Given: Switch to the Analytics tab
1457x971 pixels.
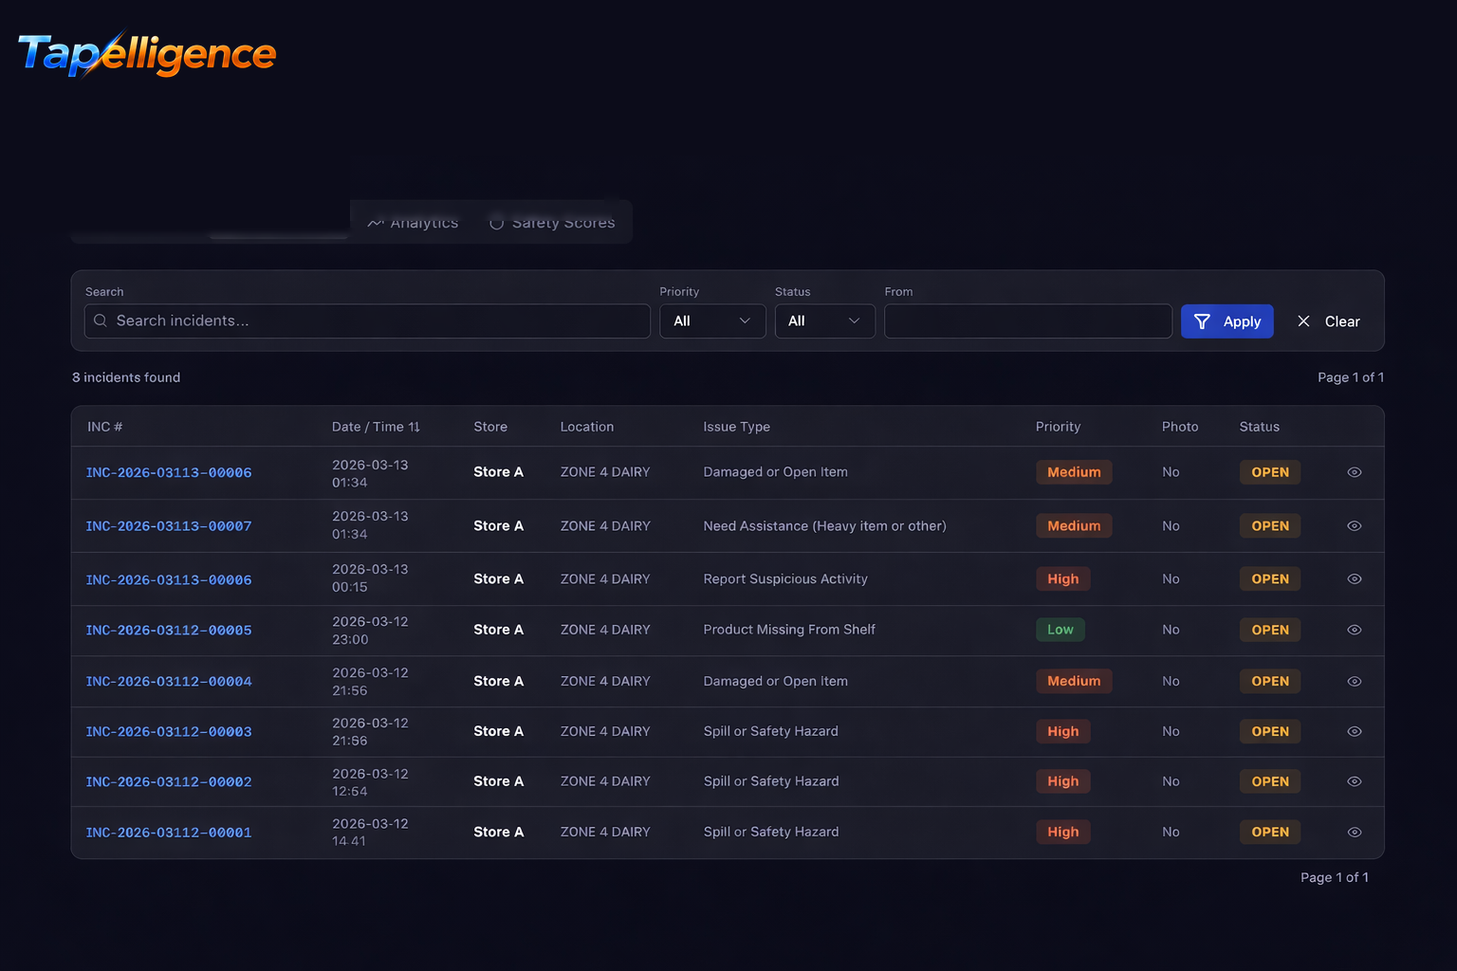Looking at the screenshot, I should point(413,223).
